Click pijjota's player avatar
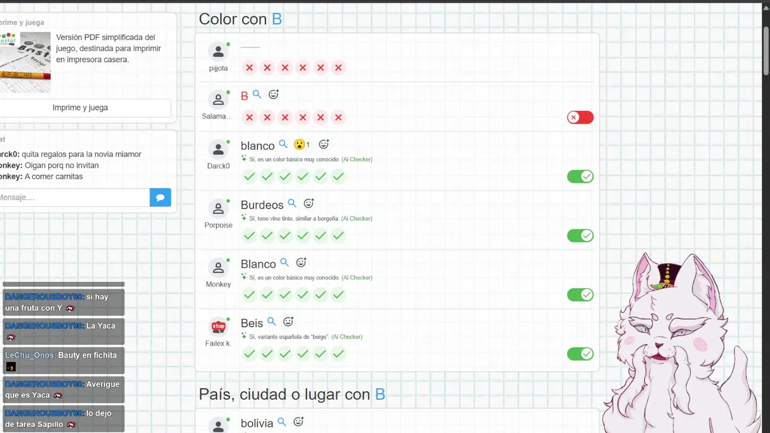Viewport: 770px width, 433px height. [x=218, y=52]
